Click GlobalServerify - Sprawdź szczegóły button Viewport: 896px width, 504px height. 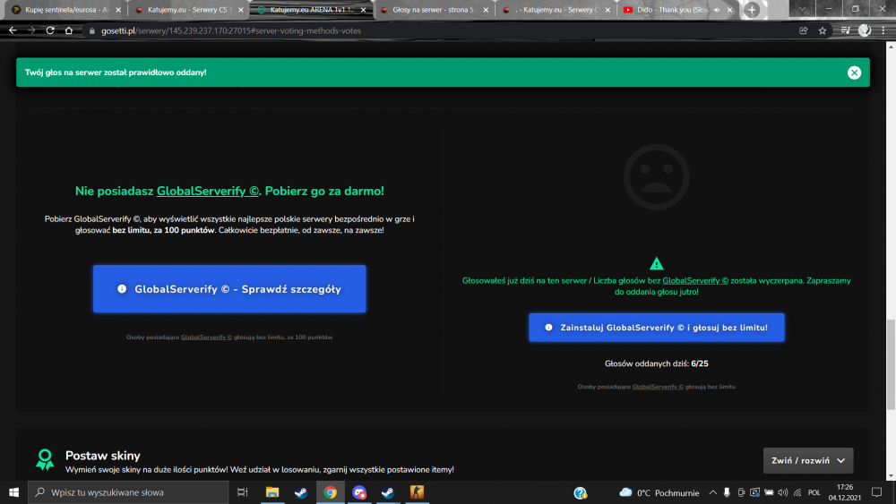(x=229, y=289)
